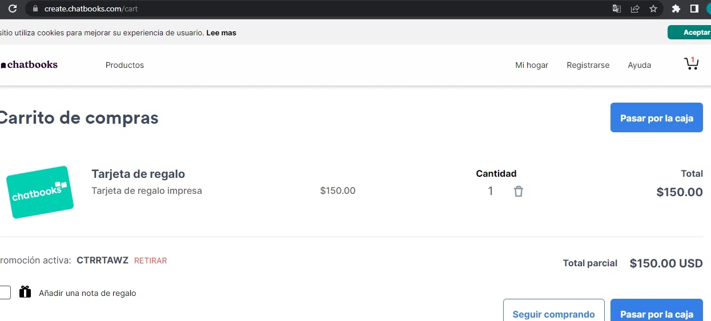Image resolution: width=711 pixels, height=321 pixels.
Task: Click the gift icon beside the gift note
Action: pyautogui.click(x=25, y=292)
